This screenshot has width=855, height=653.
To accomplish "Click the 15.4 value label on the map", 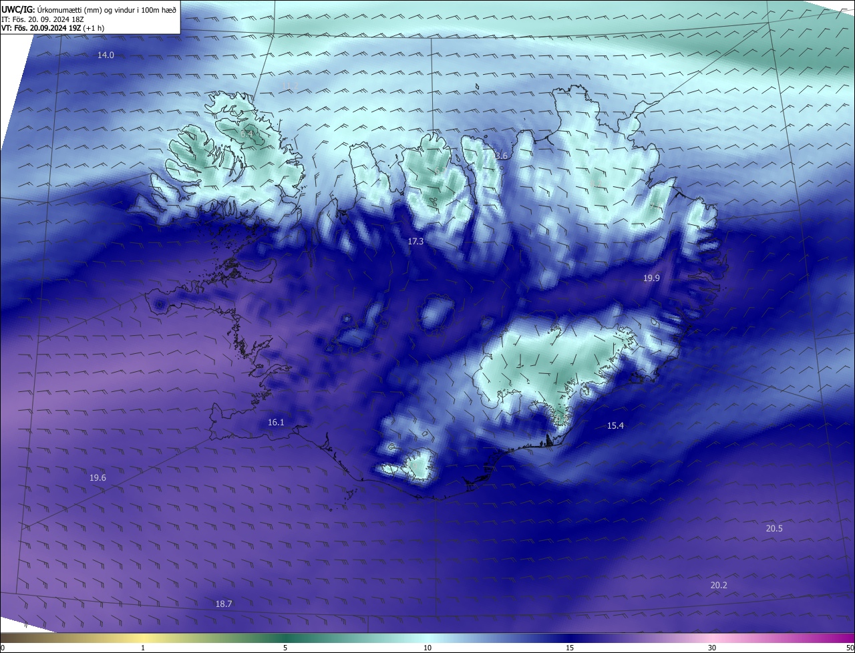I will click(615, 425).
